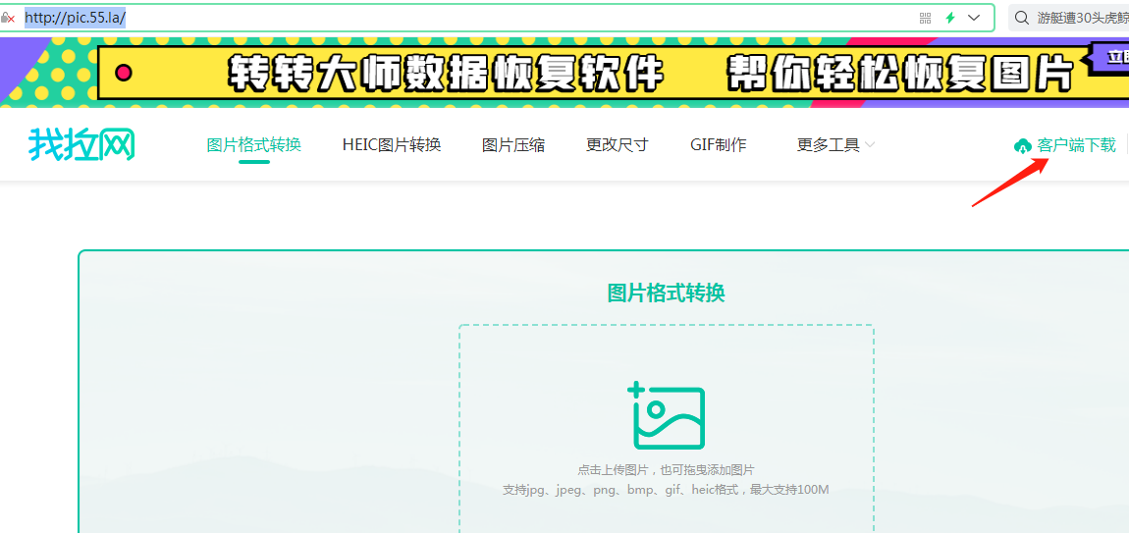Image resolution: width=1129 pixels, height=533 pixels.
Task: Click the search magnifier icon
Action: tap(1022, 18)
